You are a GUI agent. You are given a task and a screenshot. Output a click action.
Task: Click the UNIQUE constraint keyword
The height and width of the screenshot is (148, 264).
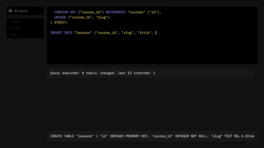click(60, 17)
